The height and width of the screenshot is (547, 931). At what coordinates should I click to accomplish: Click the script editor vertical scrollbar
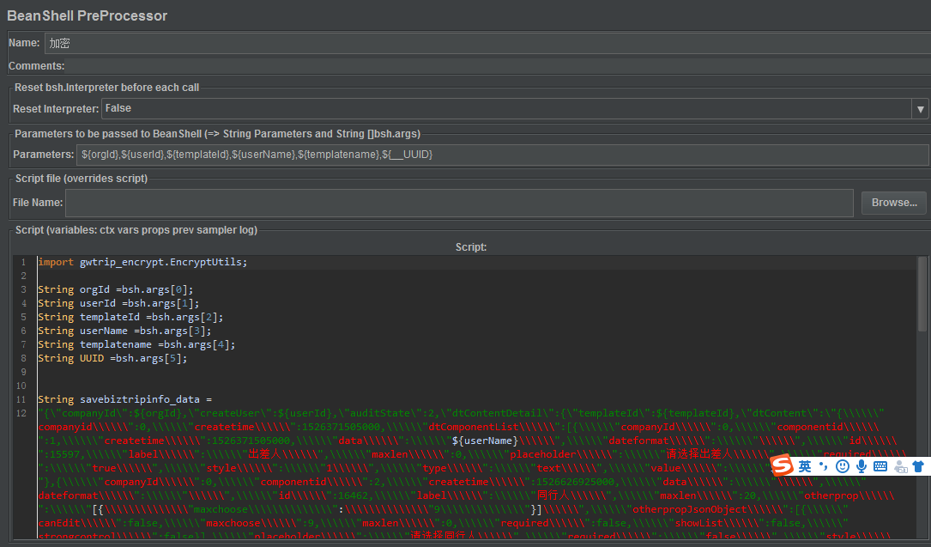922,294
